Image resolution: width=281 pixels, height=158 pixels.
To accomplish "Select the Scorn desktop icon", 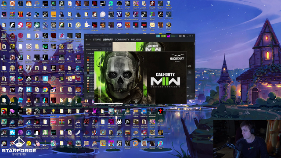I will pos(160,25).
